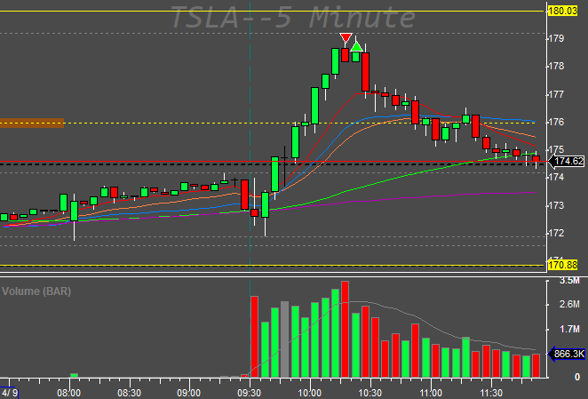588x399 pixels.
Task: Click the 11:00 time axis label
Action: coord(431,393)
